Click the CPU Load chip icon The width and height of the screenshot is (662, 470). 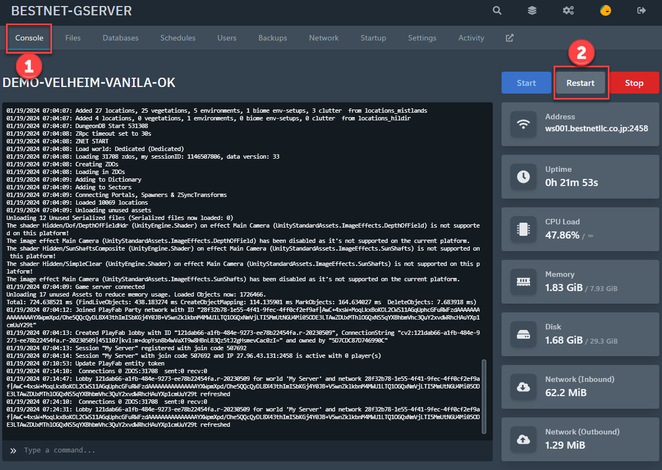523,229
